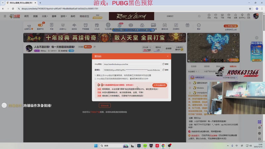265x149 pixels.
Task: Open followed channels heart icon
Action: coord(216,16)
